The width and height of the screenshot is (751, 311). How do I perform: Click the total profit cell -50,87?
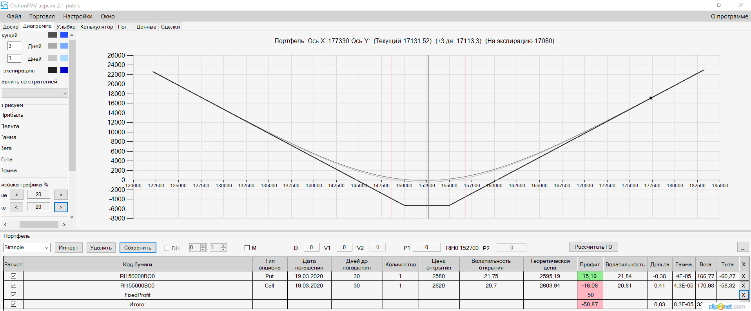coord(590,304)
